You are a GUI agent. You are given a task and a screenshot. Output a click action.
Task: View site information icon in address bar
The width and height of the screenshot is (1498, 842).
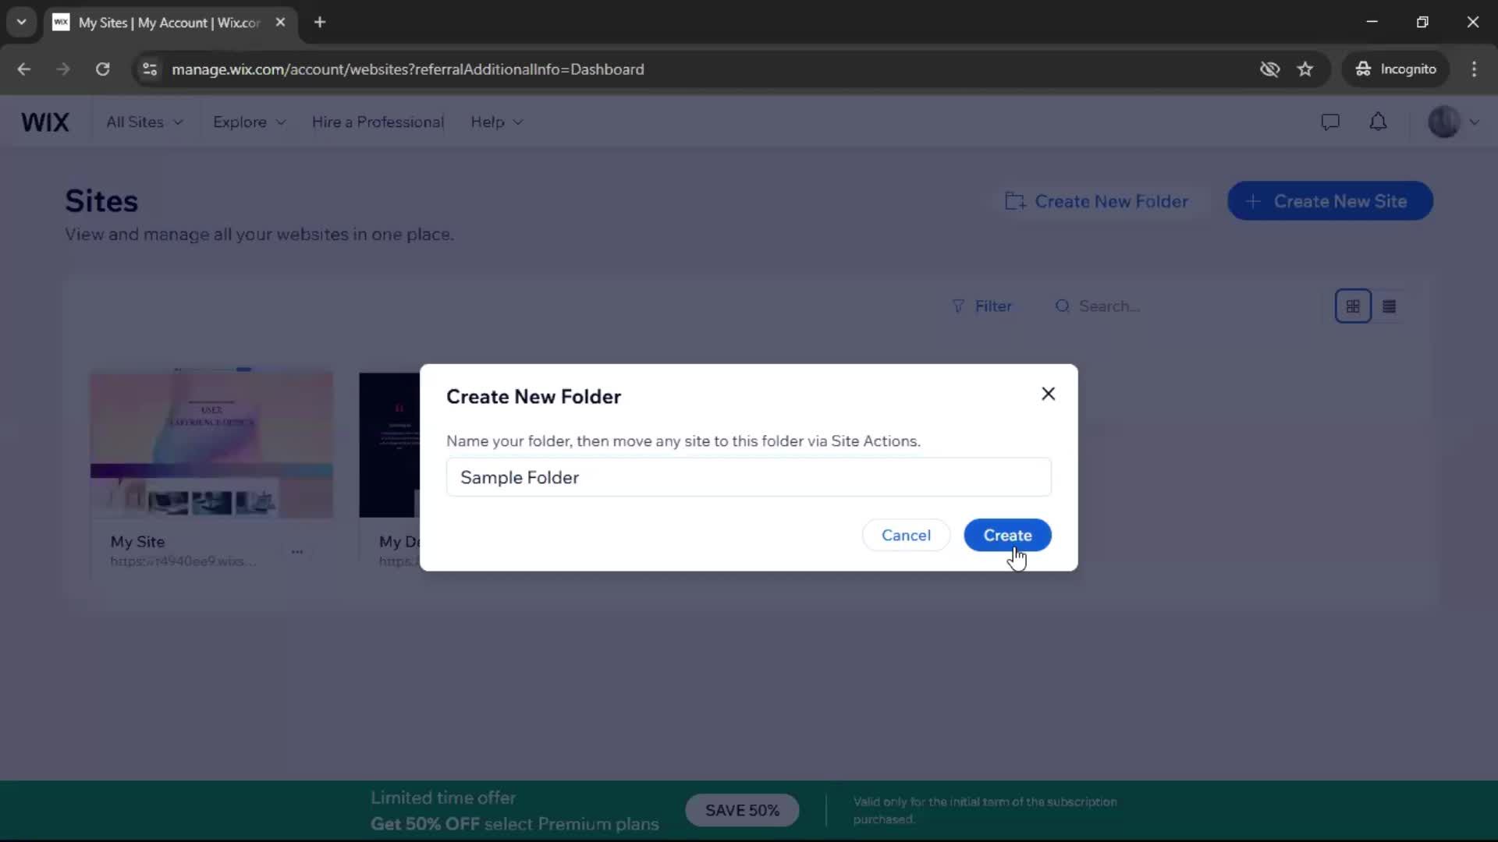point(150,69)
